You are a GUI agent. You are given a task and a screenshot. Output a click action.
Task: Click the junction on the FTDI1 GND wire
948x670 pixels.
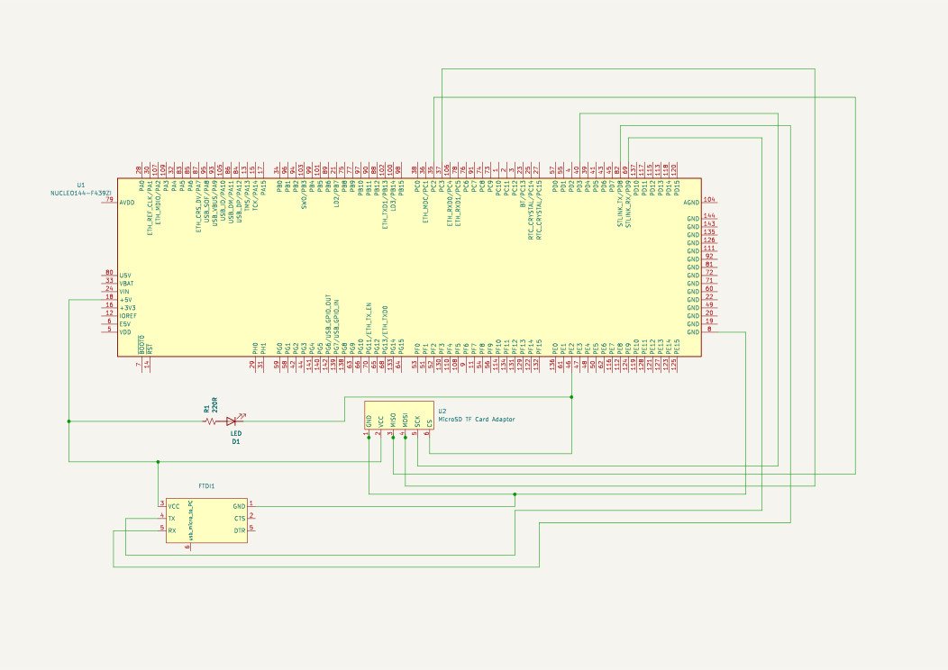515,494
